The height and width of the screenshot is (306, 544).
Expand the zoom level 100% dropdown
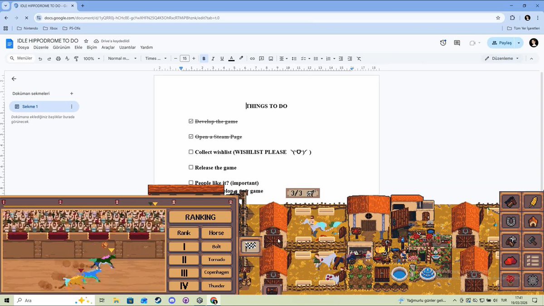[x=91, y=58]
